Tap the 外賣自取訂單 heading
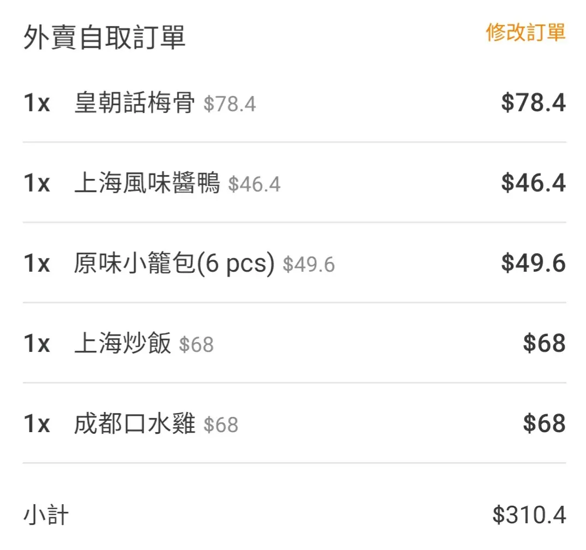 [x=104, y=38]
